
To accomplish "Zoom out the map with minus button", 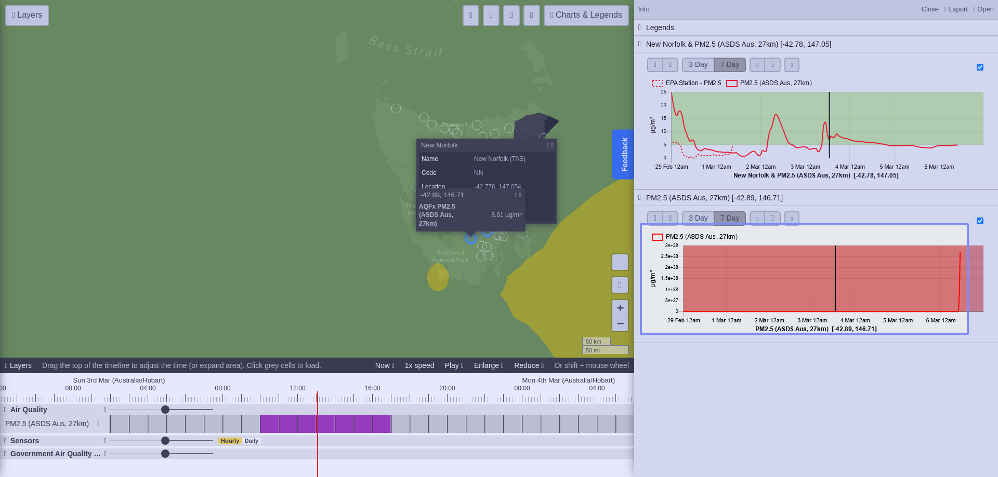I will click(620, 323).
